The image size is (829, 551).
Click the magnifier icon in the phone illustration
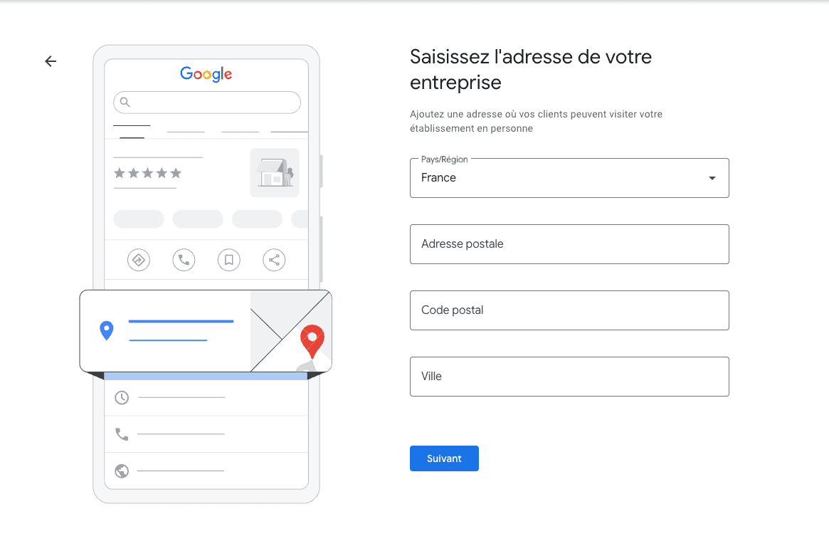click(125, 103)
